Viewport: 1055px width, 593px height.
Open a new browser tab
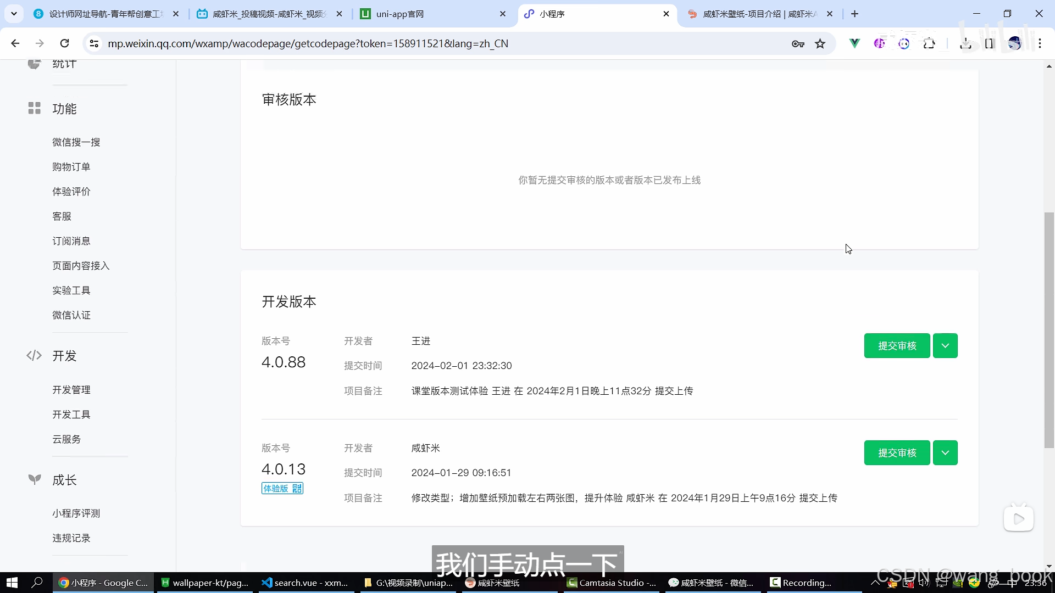click(855, 14)
